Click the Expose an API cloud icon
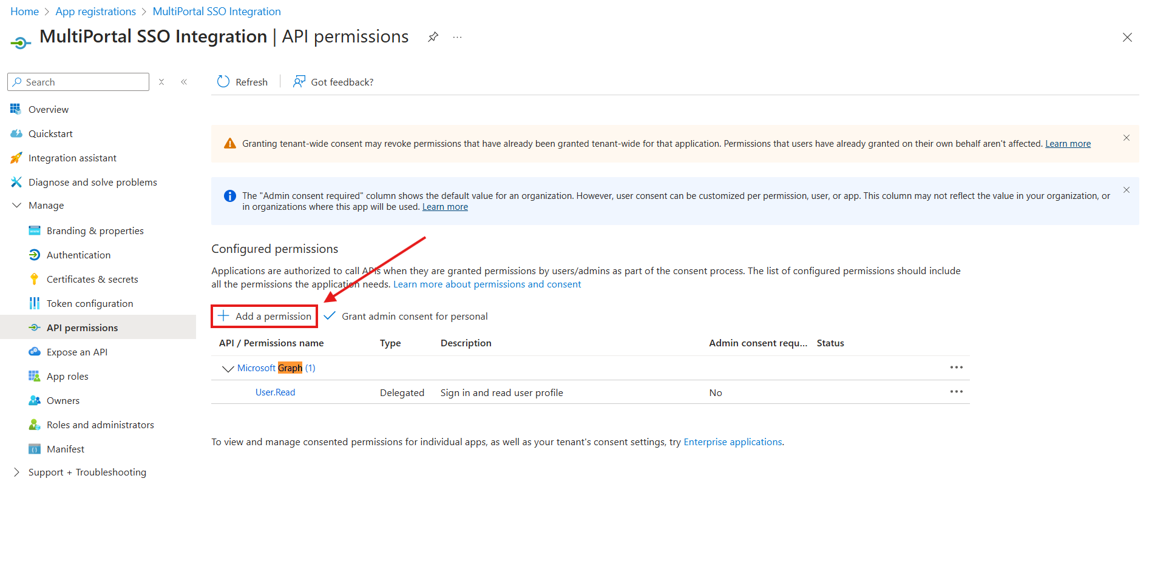1149x578 pixels. [x=35, y=352]
